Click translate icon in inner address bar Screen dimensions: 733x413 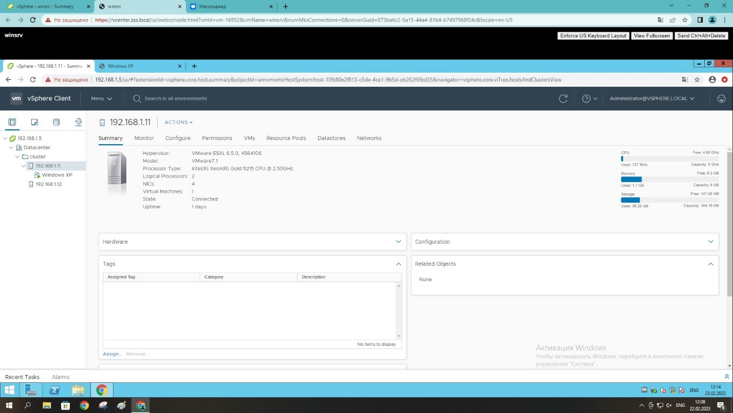click(x=684, y=80)
